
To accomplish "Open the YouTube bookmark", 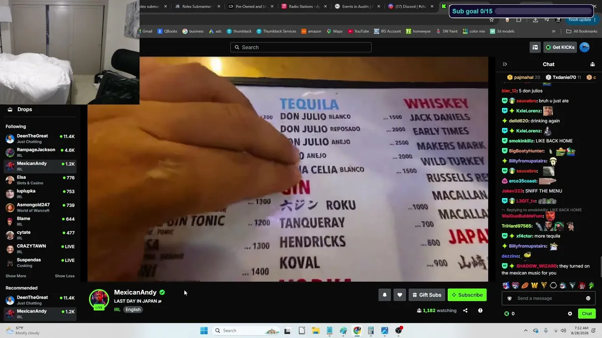I will [x=358, y=31].
